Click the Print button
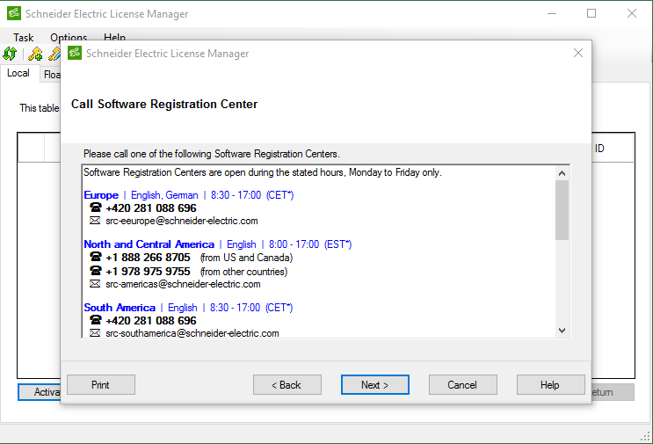This screenshot has height=444, width=653. [x=101, y=384]
